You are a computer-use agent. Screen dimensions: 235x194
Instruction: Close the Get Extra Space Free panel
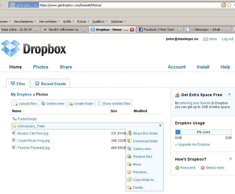[x=229, y=94]
